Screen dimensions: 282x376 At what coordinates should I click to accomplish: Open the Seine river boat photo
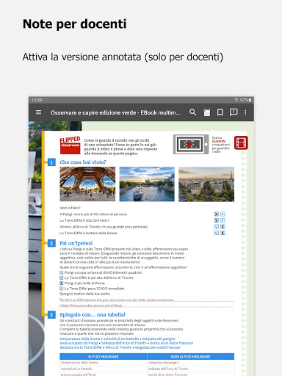click(x=147, y=184)
